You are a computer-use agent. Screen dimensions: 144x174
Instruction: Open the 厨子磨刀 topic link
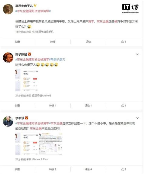click(x=58, y=60)
